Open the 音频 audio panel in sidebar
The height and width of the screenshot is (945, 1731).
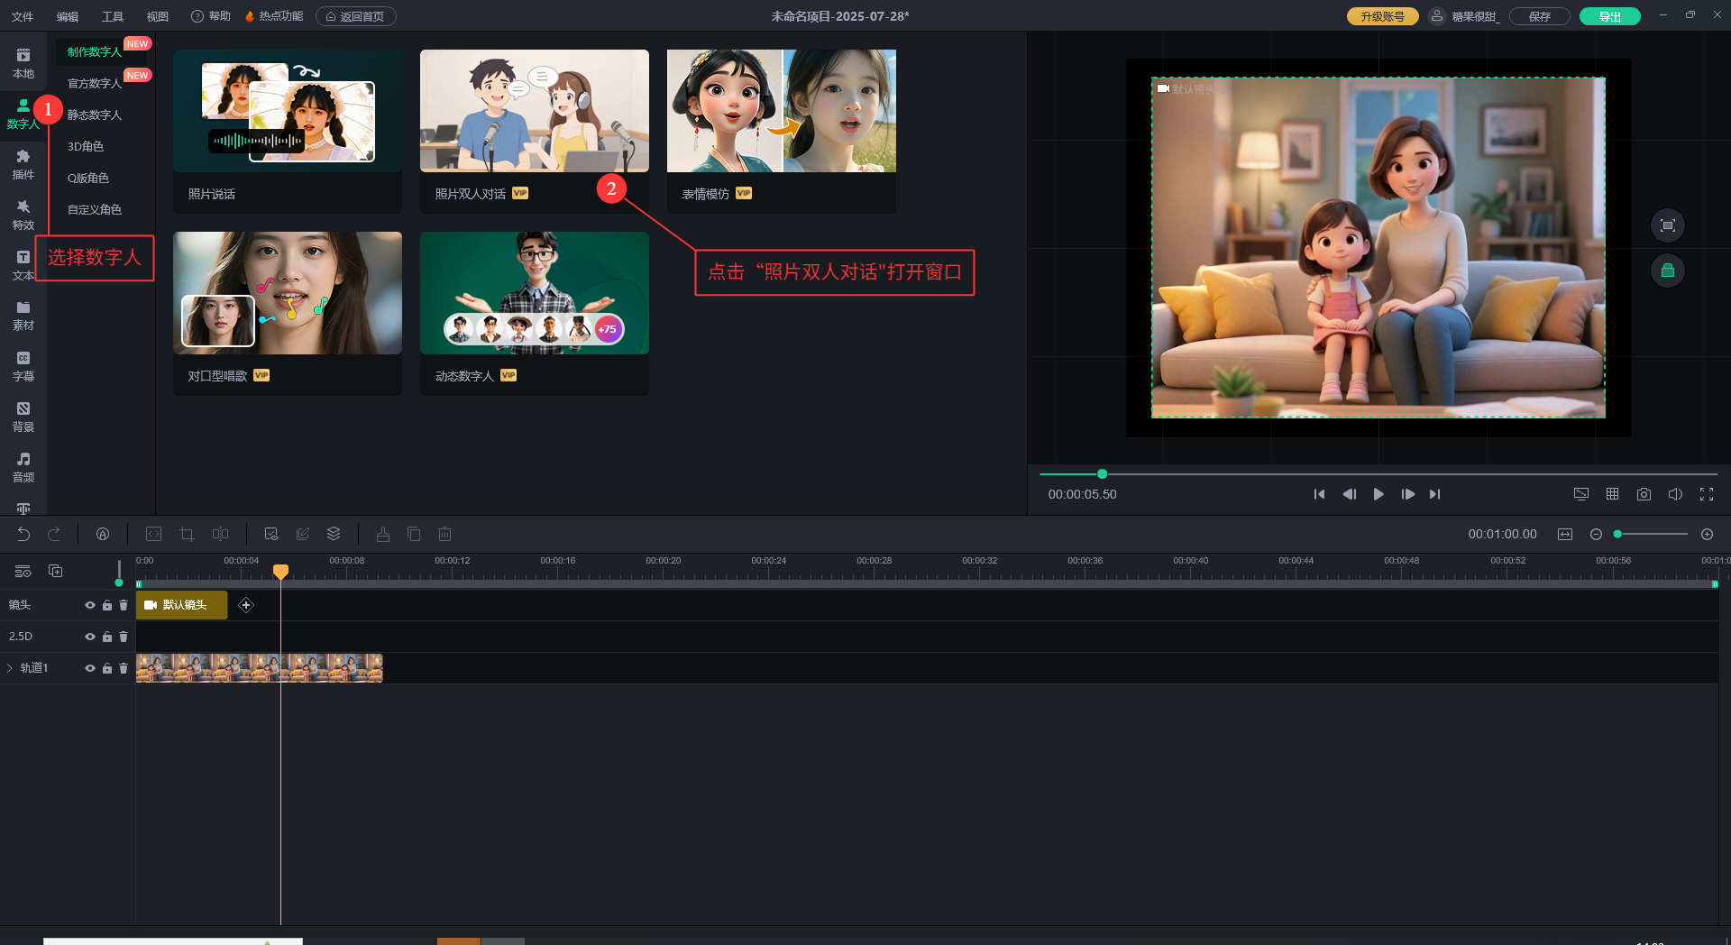coord(23,467)
